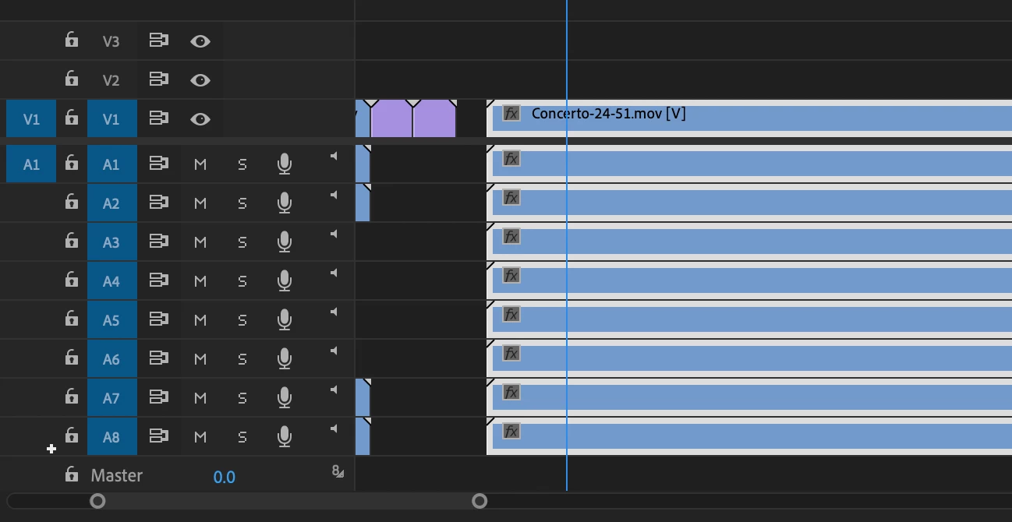The height and width of the screenshot is (522, 1012).
Task: Click the fx badge on the A8 audio clip
Action: click(x=511, y=432)
